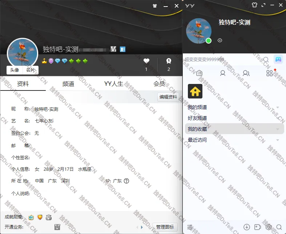
Task: Click the 头像 button under avatar
Action: click(x=15, y=70)
